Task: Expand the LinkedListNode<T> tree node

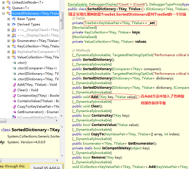Action: tap(4, 2)
